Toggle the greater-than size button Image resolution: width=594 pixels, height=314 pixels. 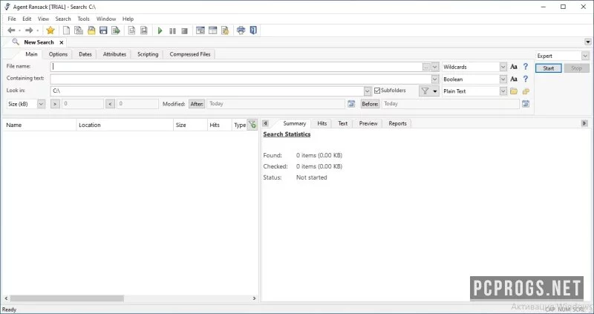pos(55,104)
